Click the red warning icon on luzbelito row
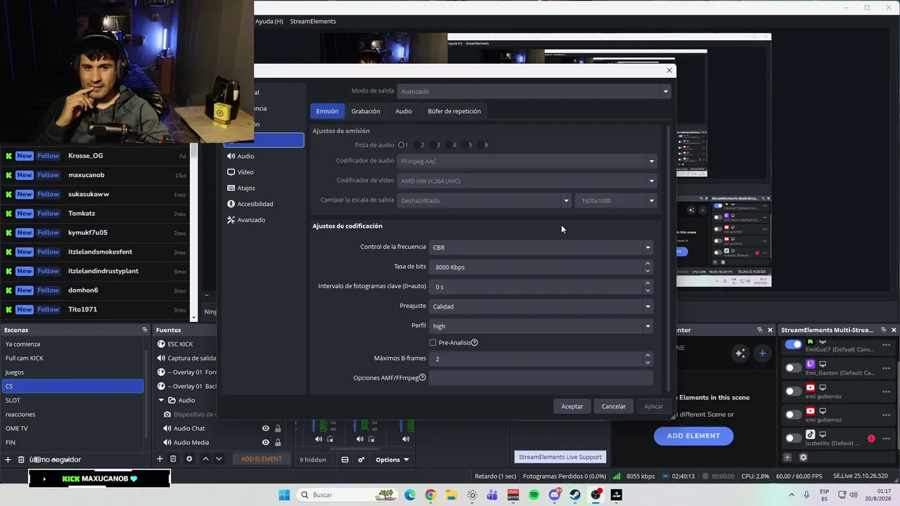The image size is (900, 506). coord(871,439)
